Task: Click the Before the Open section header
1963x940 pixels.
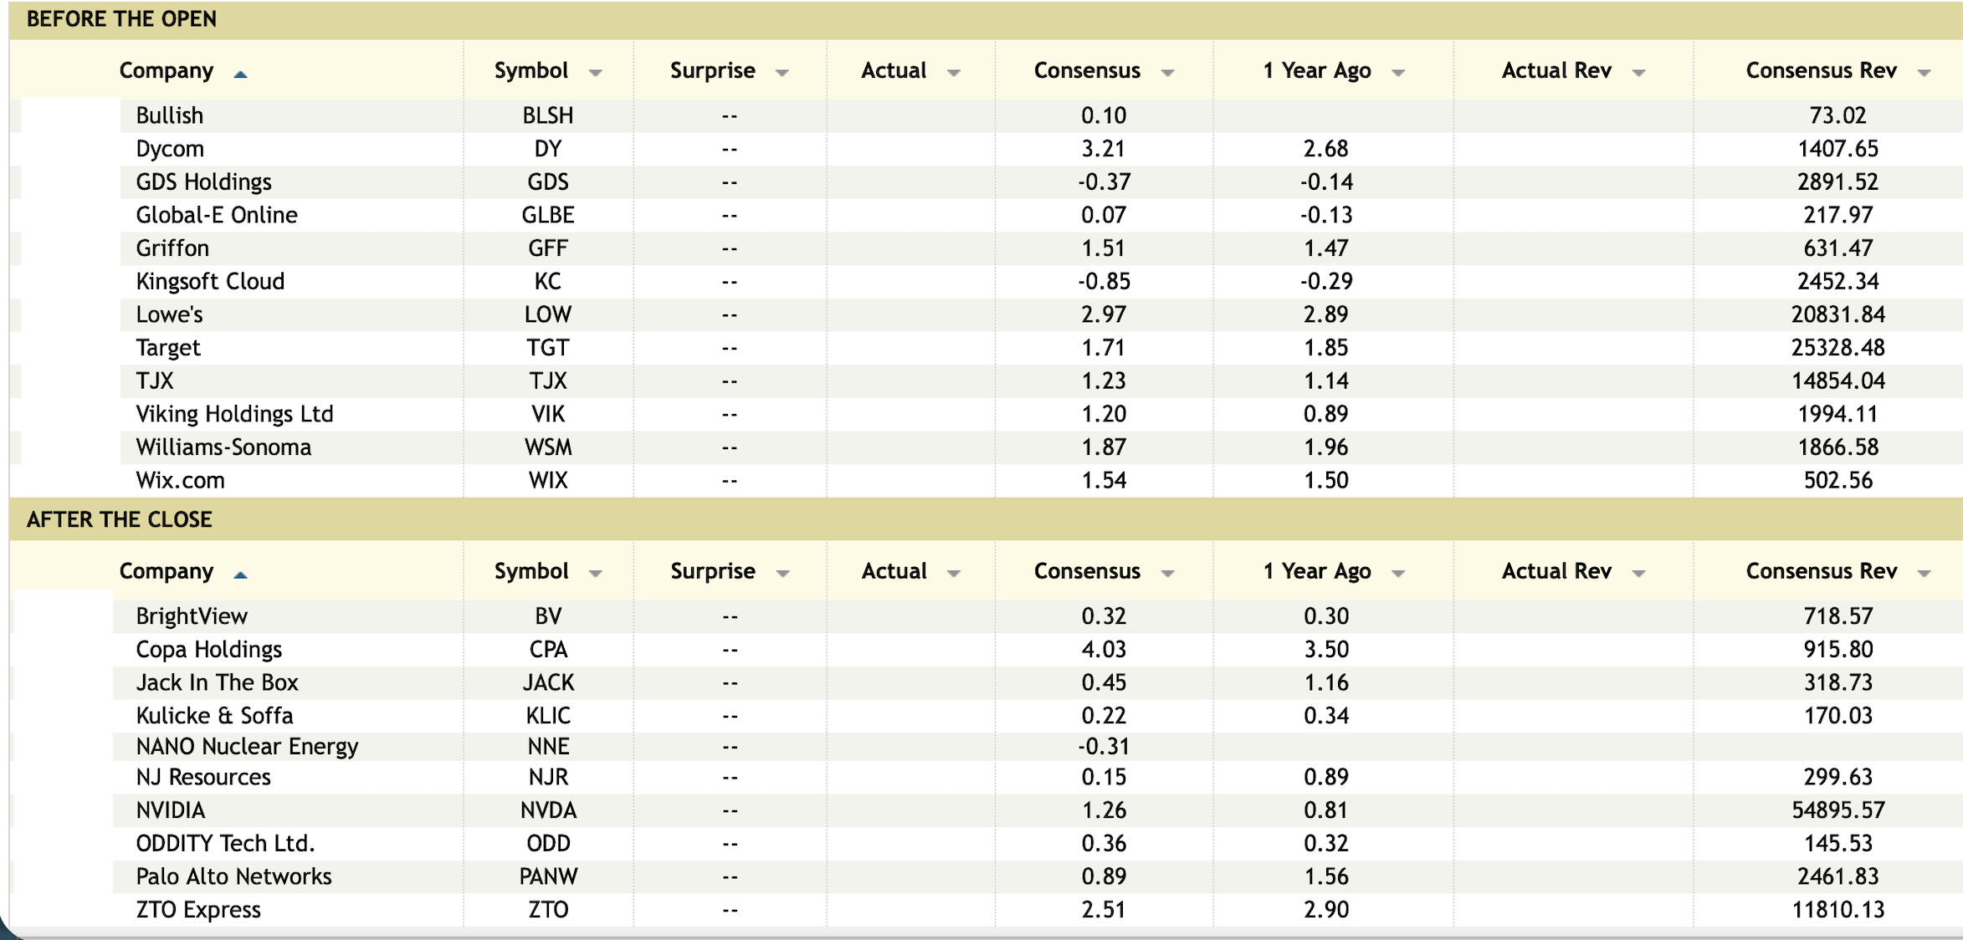Action: pos(121,19)
